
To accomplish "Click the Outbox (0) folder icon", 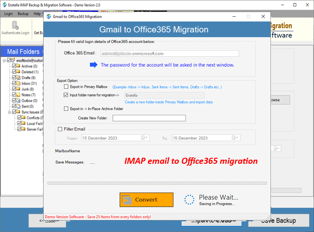I will tap(18, 100).
